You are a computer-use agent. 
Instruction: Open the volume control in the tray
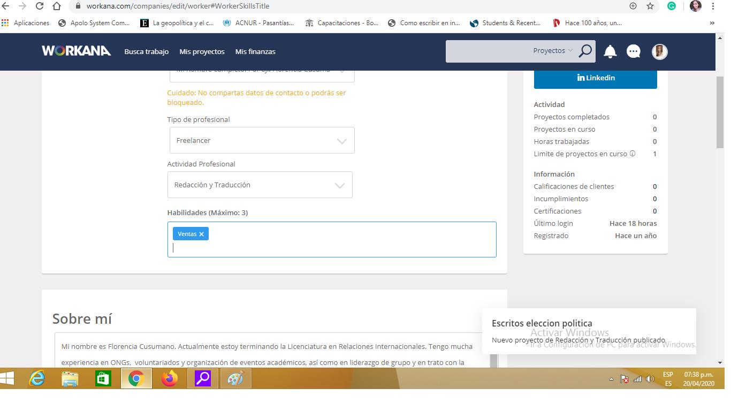pyautogui.click(x=650, y=379)
